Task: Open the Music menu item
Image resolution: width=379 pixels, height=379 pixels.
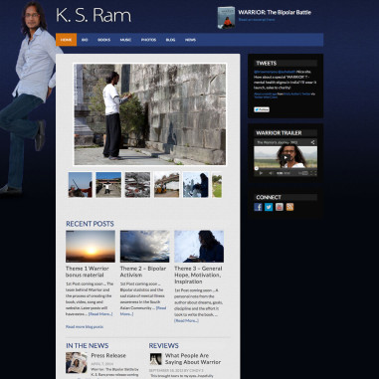Action: pos(125,40)
